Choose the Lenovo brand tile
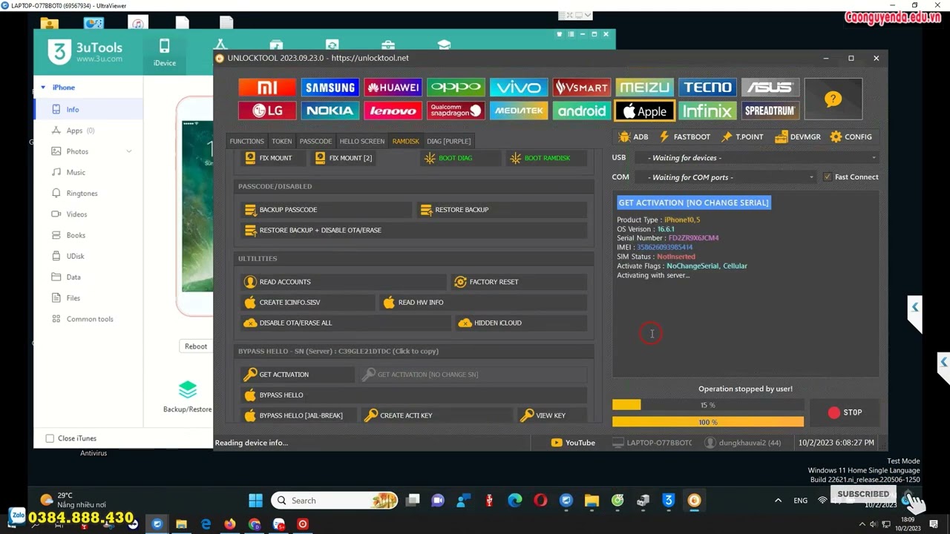The width and height of the screenshot is (950, 534). click(x=393, y=111)
